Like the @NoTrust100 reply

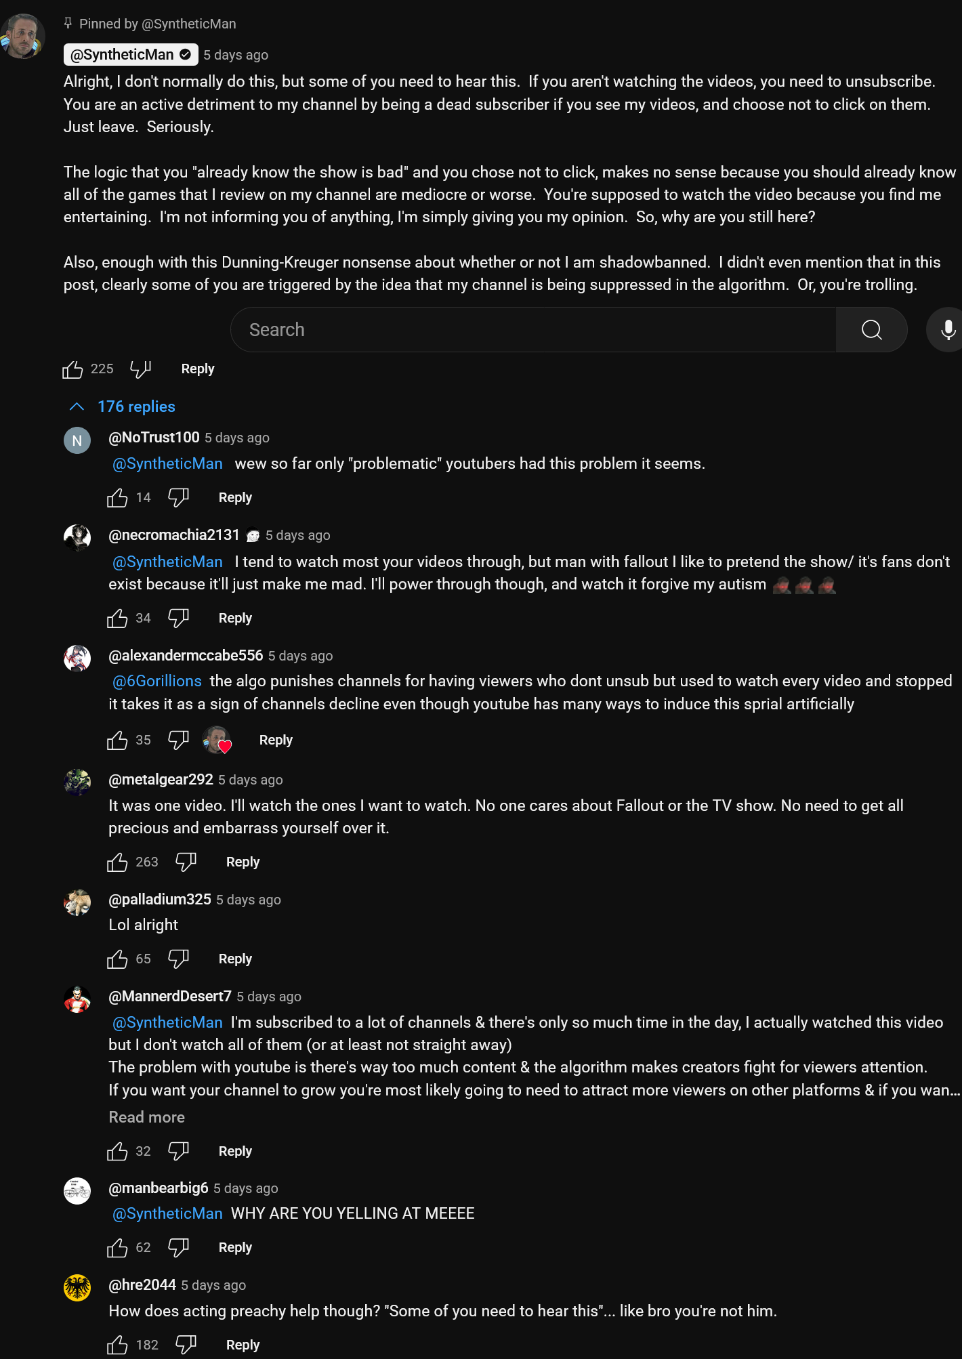(117, 498)
